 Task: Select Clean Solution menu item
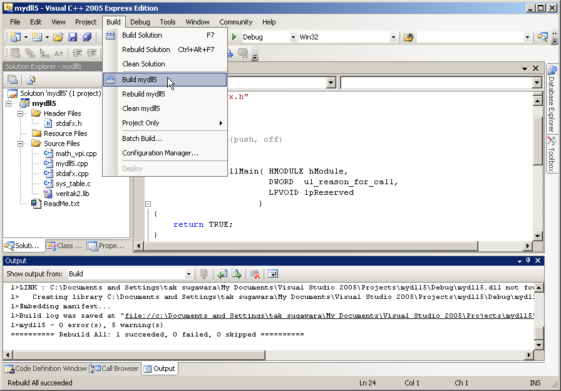pos(165,64)
